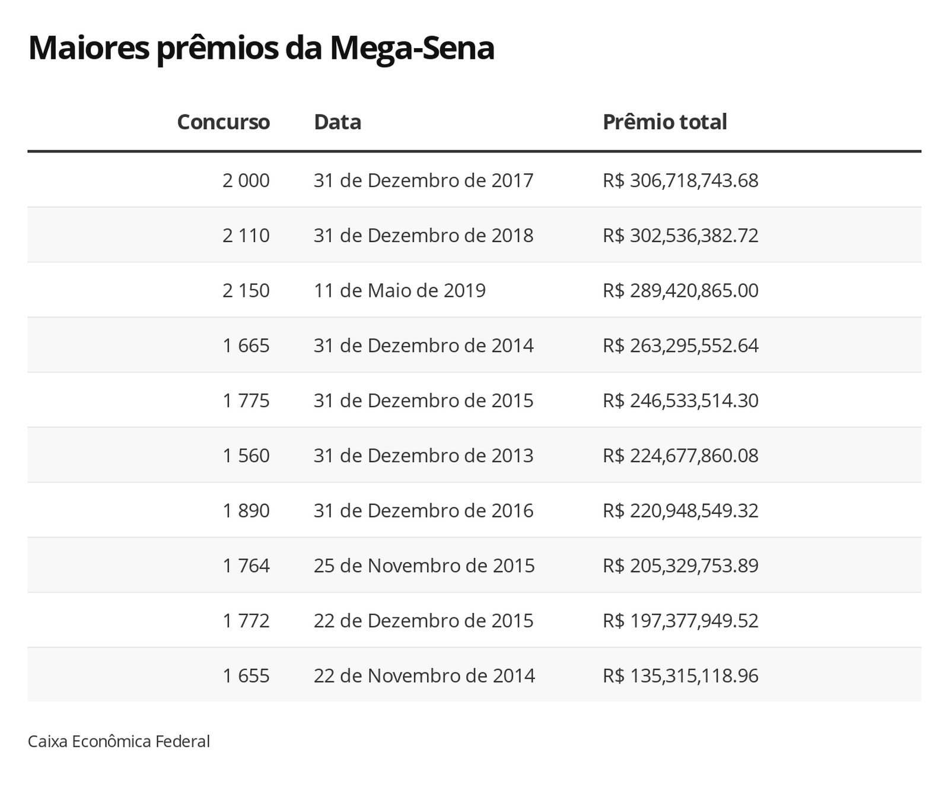Click concurso number 1 890
This screenshot has width=949, height=787.
[x=246, y=510]
